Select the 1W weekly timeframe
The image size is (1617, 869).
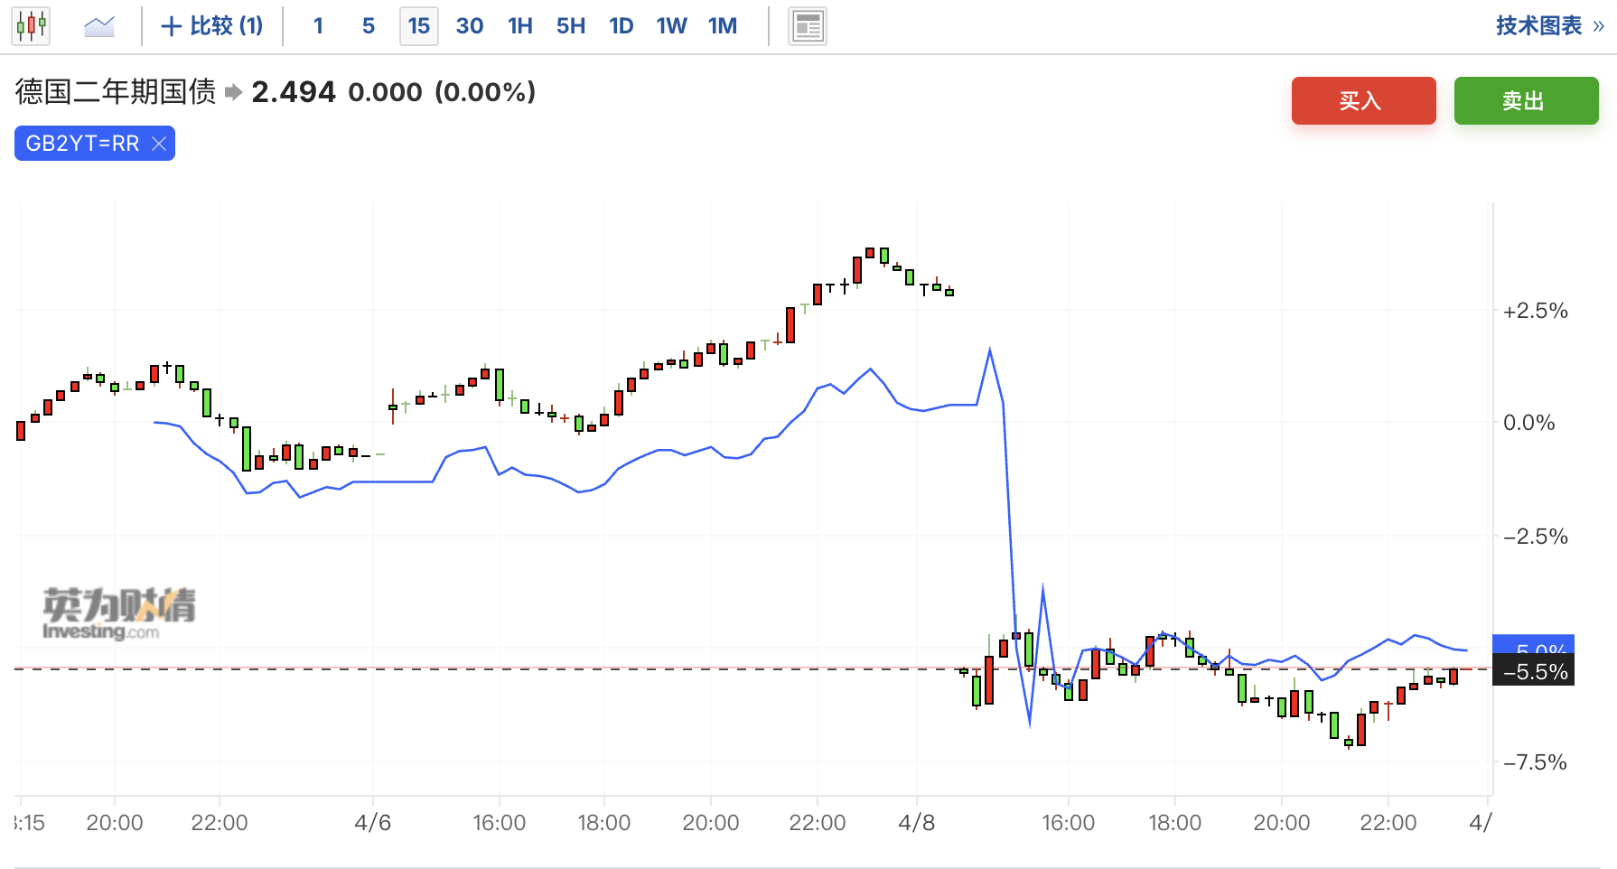click(671, 26)
